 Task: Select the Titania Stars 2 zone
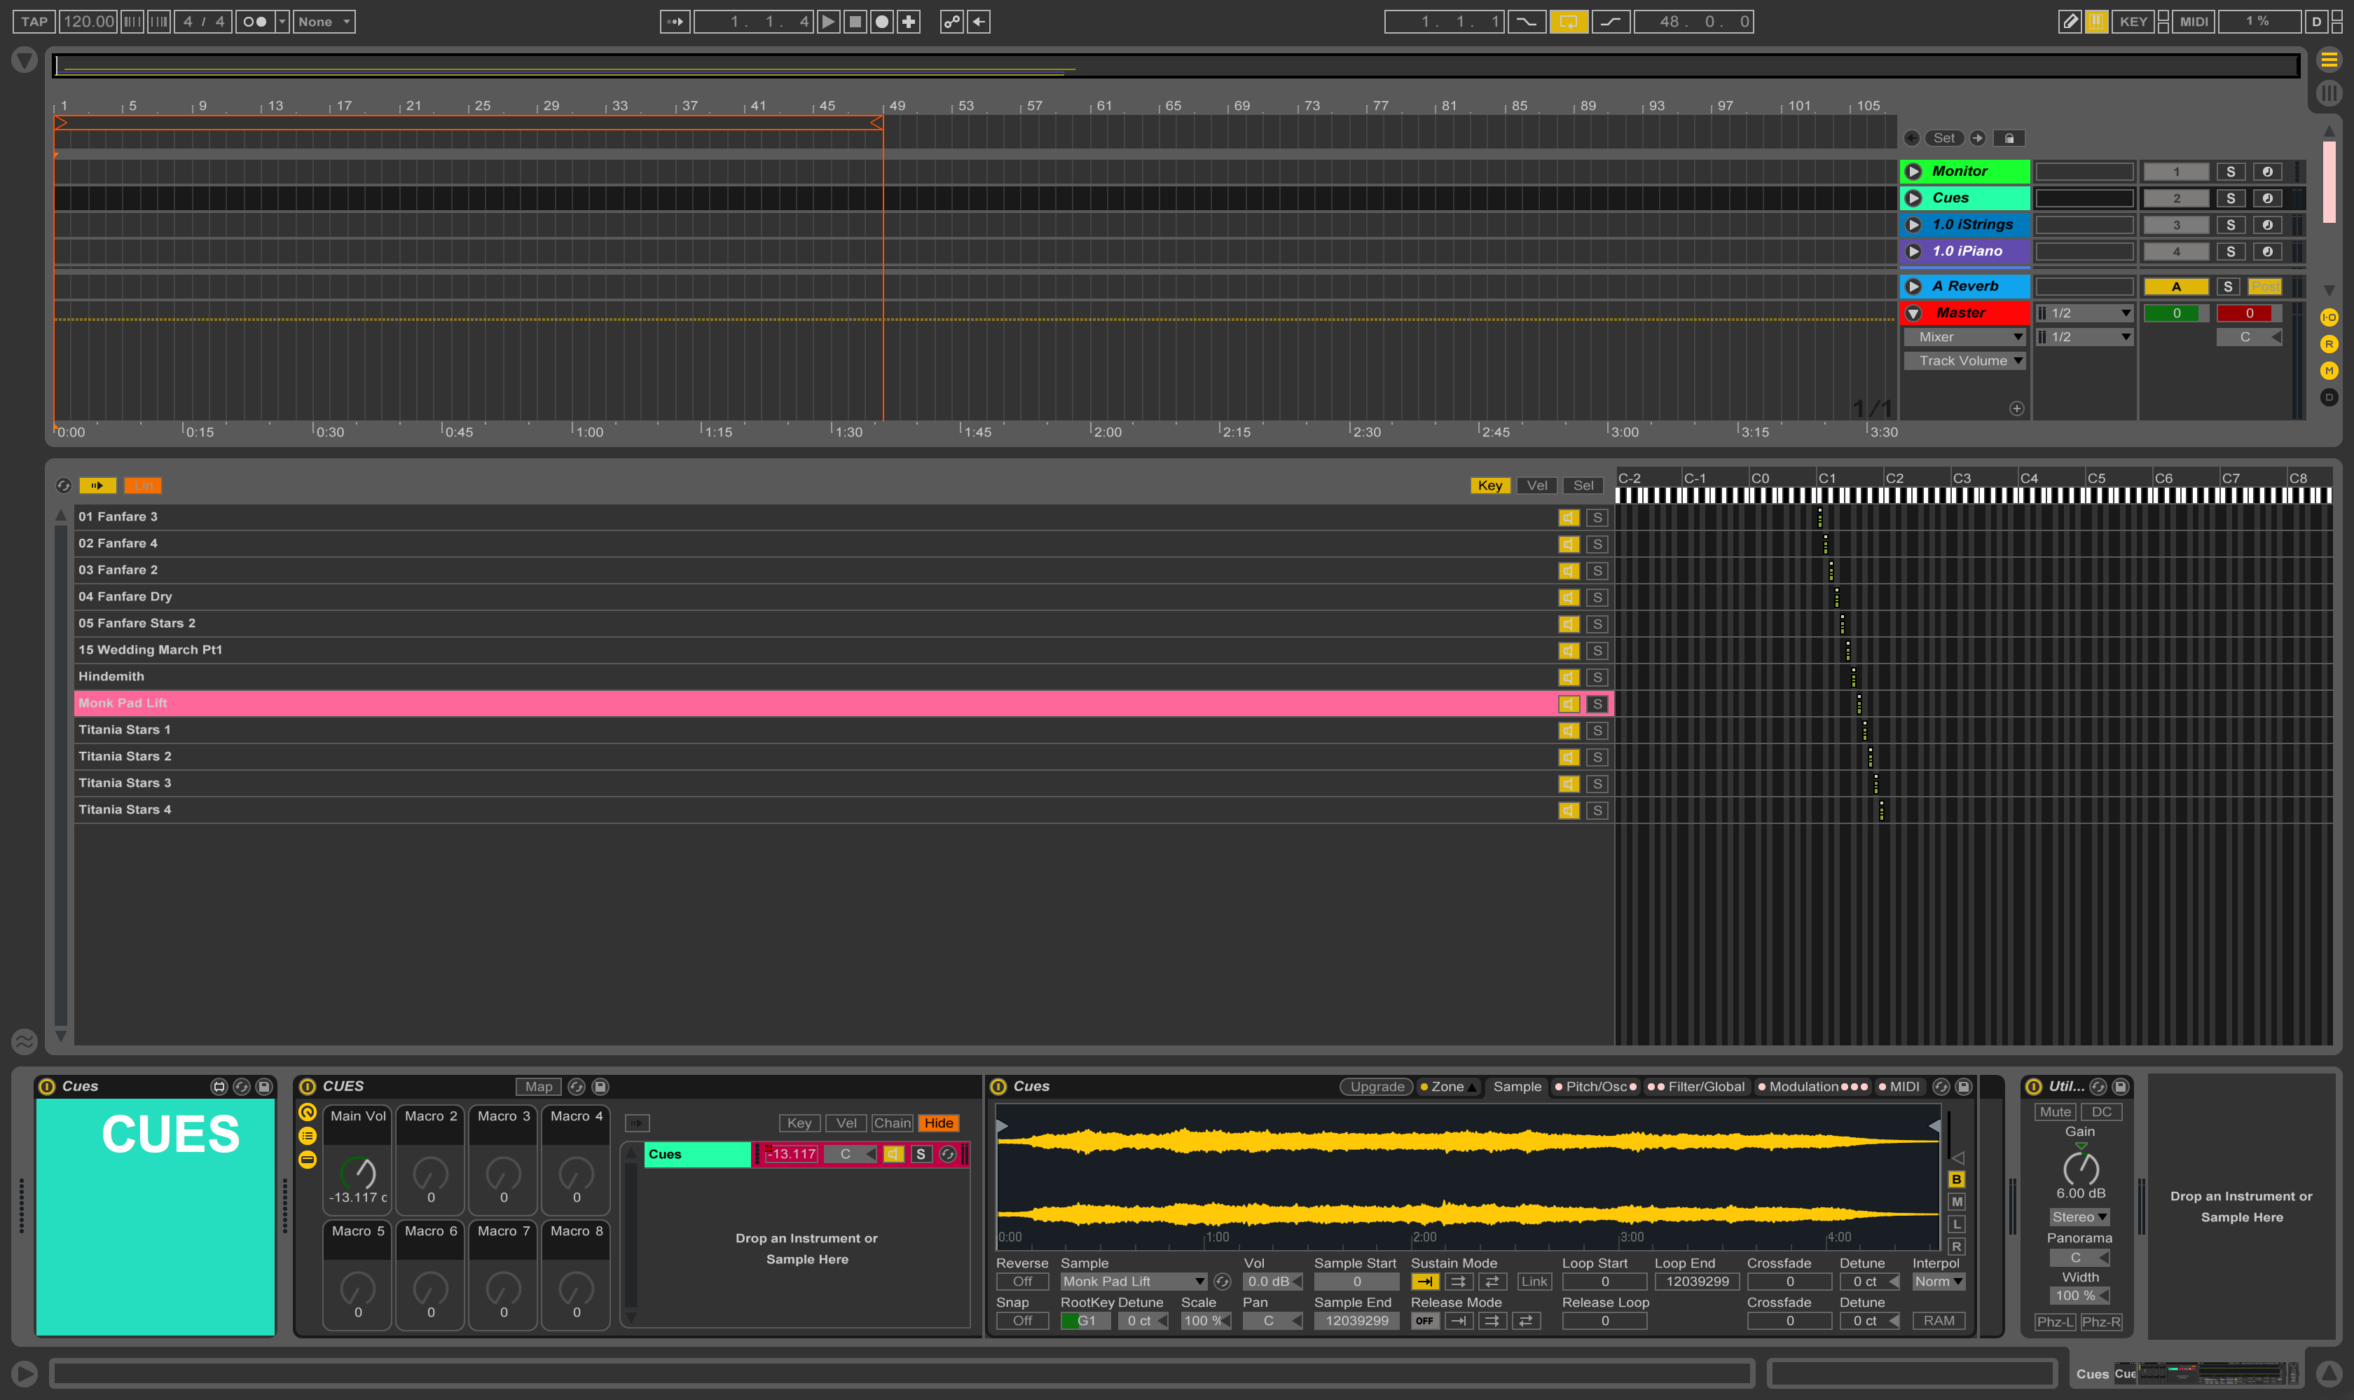pyautogui.click(x=125, y=757)
